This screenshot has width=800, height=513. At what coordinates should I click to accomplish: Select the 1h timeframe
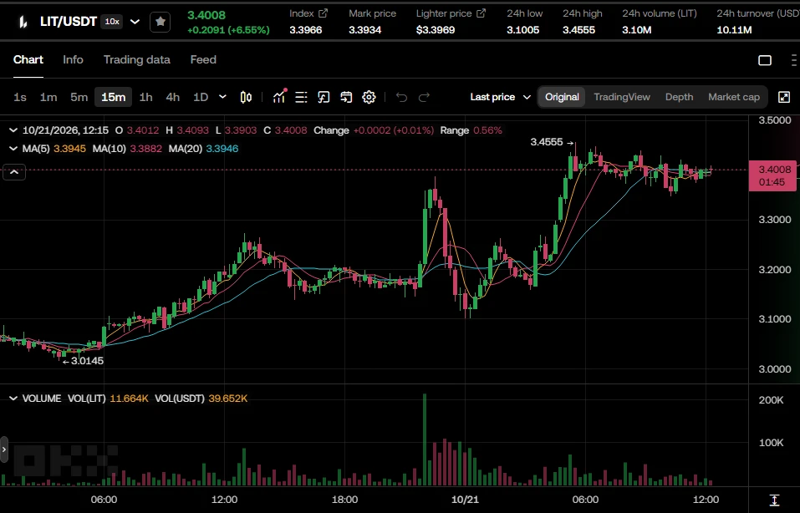pyautogui.click(x=146, y=97)
